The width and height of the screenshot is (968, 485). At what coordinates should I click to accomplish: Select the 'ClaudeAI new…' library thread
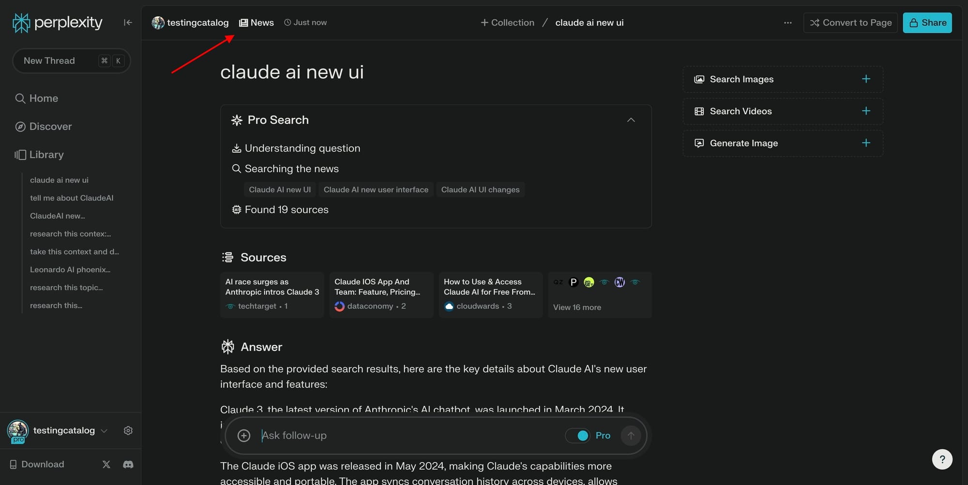(x=58, y=216)
